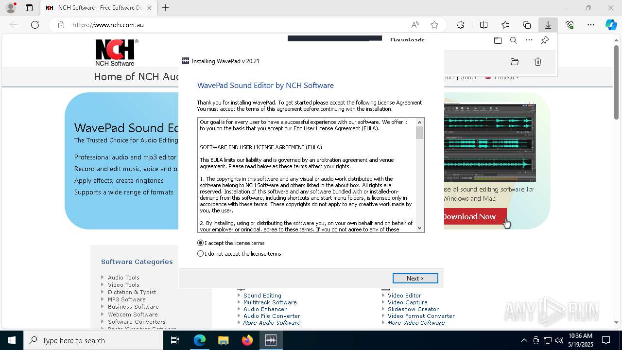The height and width of the screenshot is (350, 622).
Task: Open Edge Settings and more menu
Action: 591,25
